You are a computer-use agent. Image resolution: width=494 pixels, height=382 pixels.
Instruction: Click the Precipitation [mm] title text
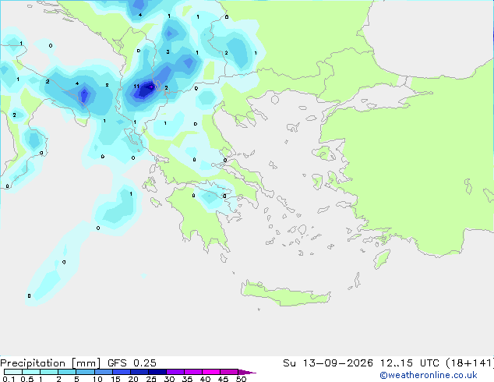click(x=51, y=363)
